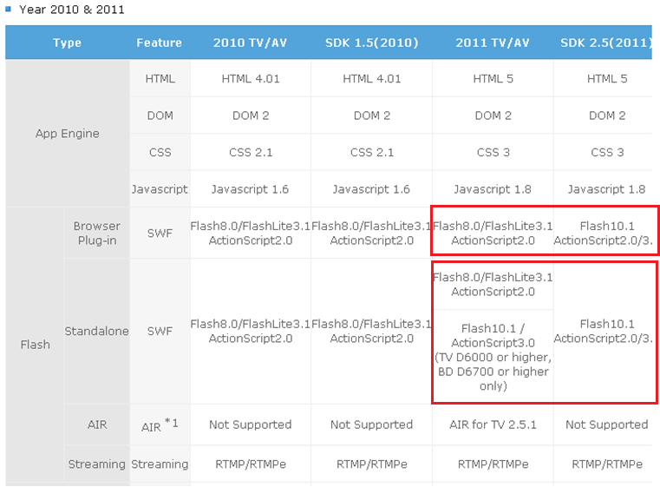Click Standalone Flash8.0 cell under SDK 1.5(2010)

pyautogui.click(x=372, y=331)
